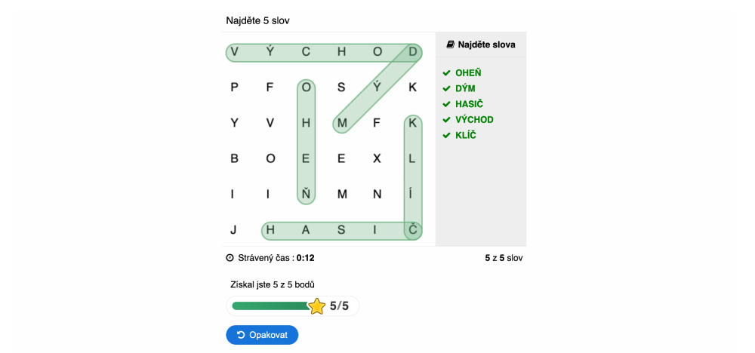This screenshot has height=353, width=755.
Task: Select the word VÝCHOD in the word list
Action: tap(474, 120)
